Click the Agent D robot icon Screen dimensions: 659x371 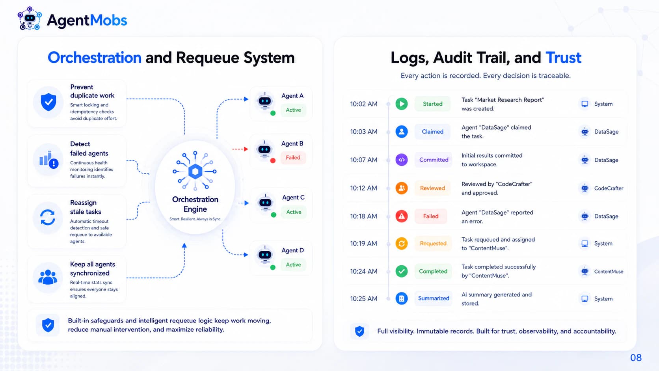[265, 255]
